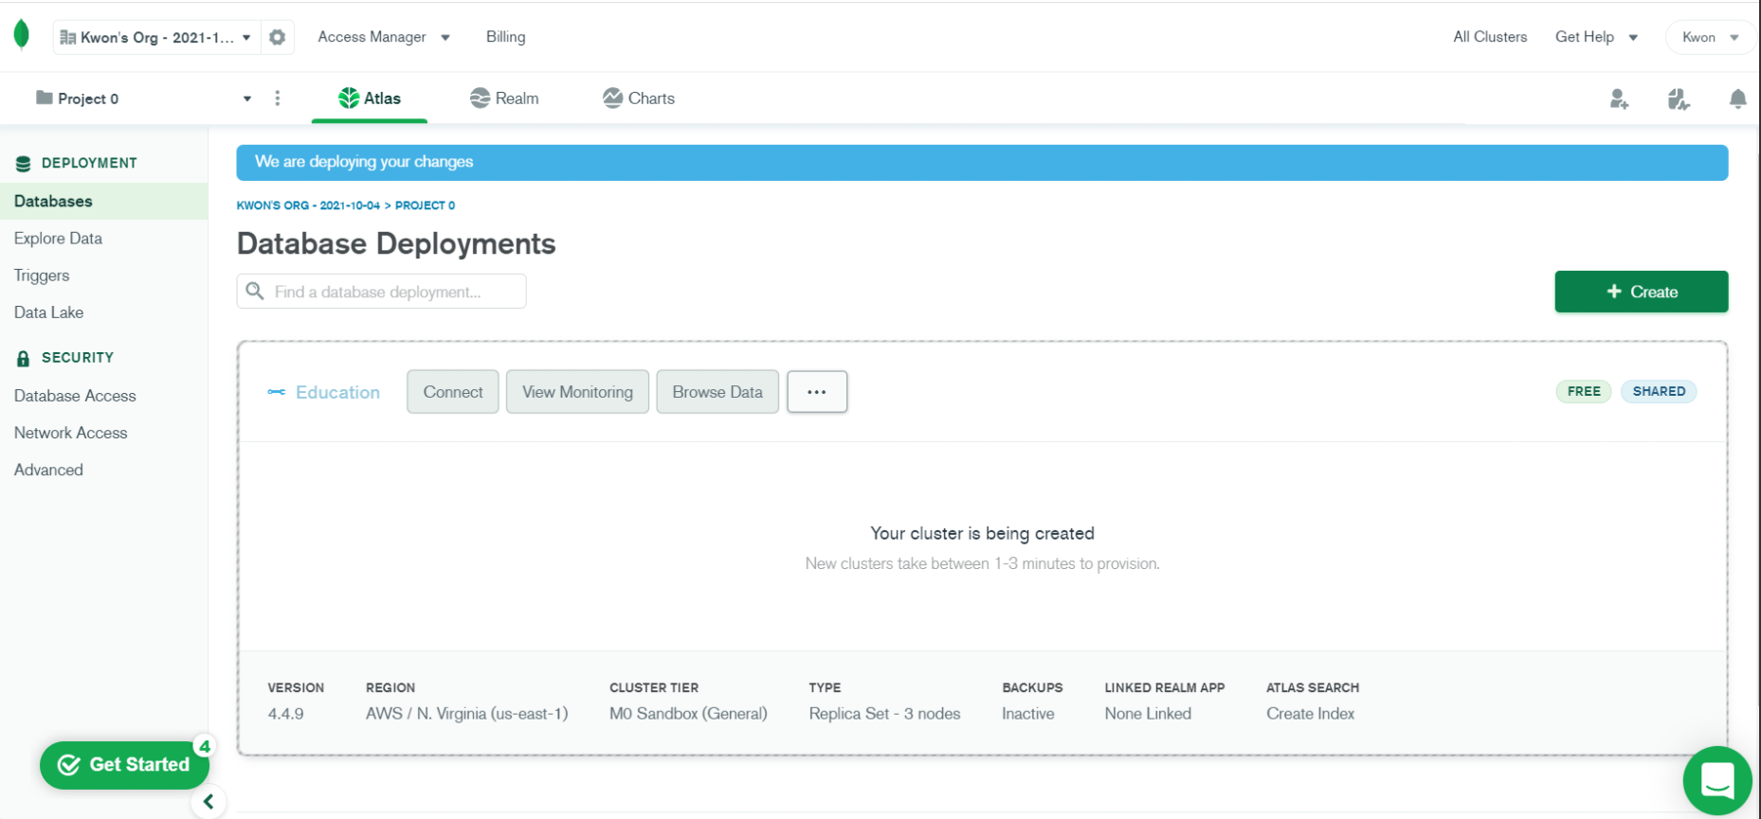Screen dimensions: 1761x819
Task: Open the notifications bell icon
Action: click(x=1737, y=98)
